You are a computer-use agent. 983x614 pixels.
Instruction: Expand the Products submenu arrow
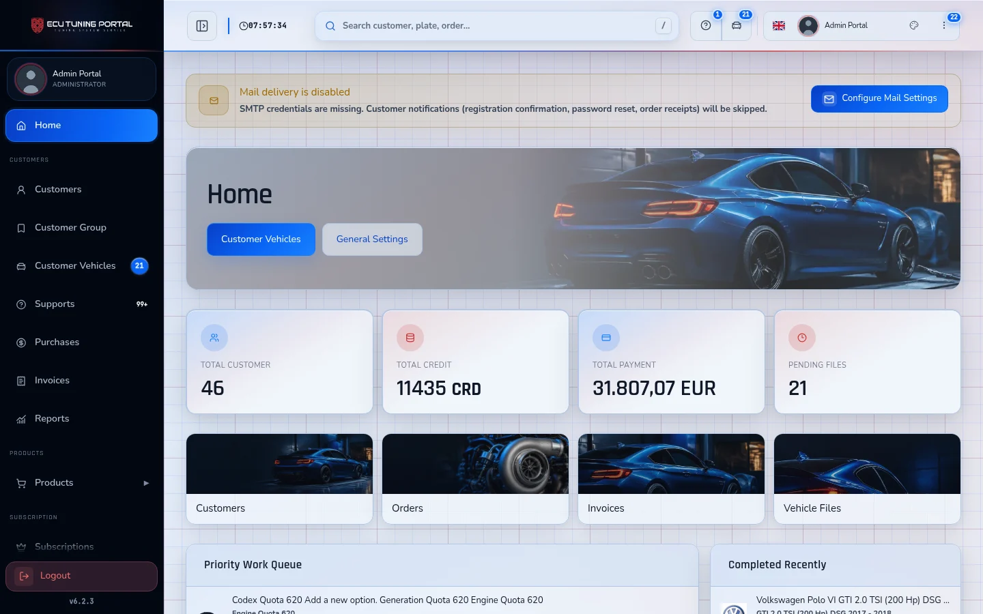tap(146, 483)
